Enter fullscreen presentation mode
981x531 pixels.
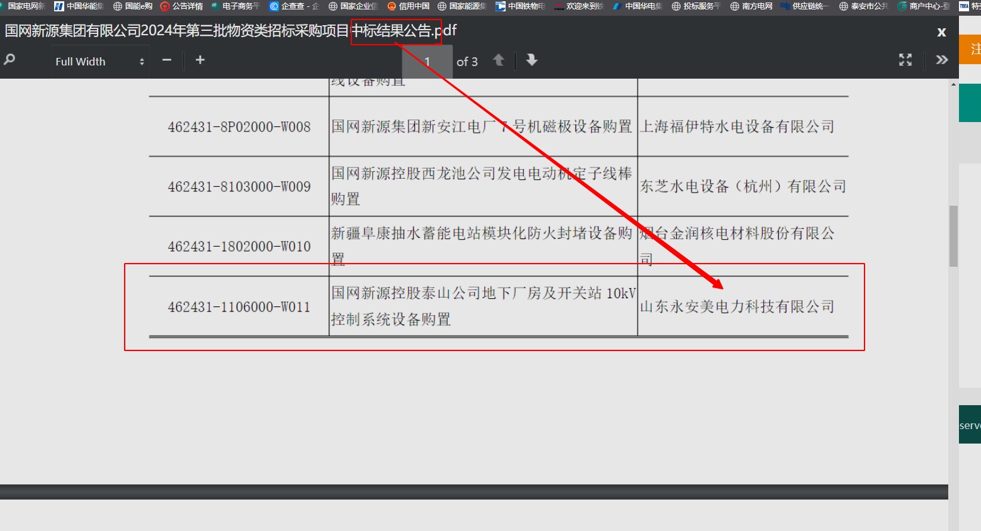pyautogui.click(x=905, y=60)
